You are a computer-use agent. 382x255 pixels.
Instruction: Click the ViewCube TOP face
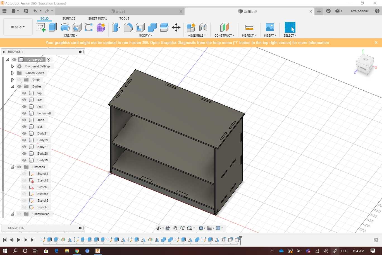pos(365,59)
